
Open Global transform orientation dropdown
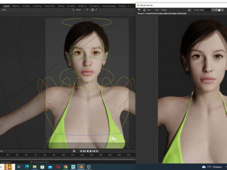[78, 10]
